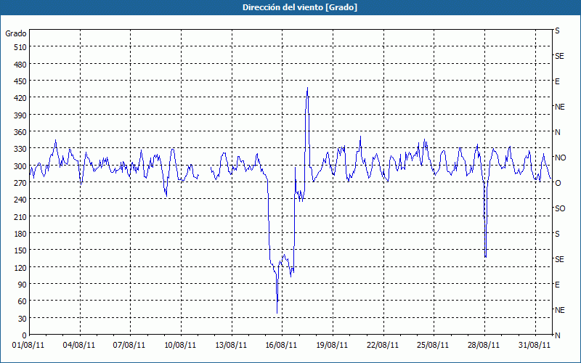Click the 10/08/11 date on the time axis

coord(180,346)
